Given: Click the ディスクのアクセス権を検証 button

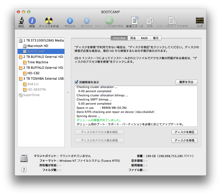Looking at the screenshot, I should tap(99, 132).
